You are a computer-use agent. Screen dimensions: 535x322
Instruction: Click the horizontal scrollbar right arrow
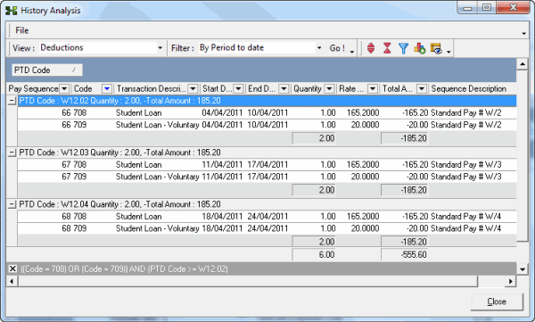coord(510,281)
